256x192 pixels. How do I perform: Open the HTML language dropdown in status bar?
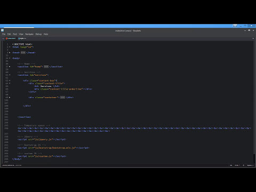click(237, 165)
